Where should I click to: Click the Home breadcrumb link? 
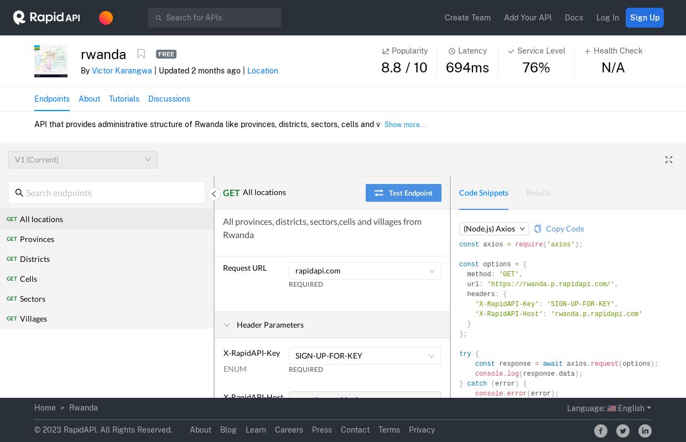(45, 408)
